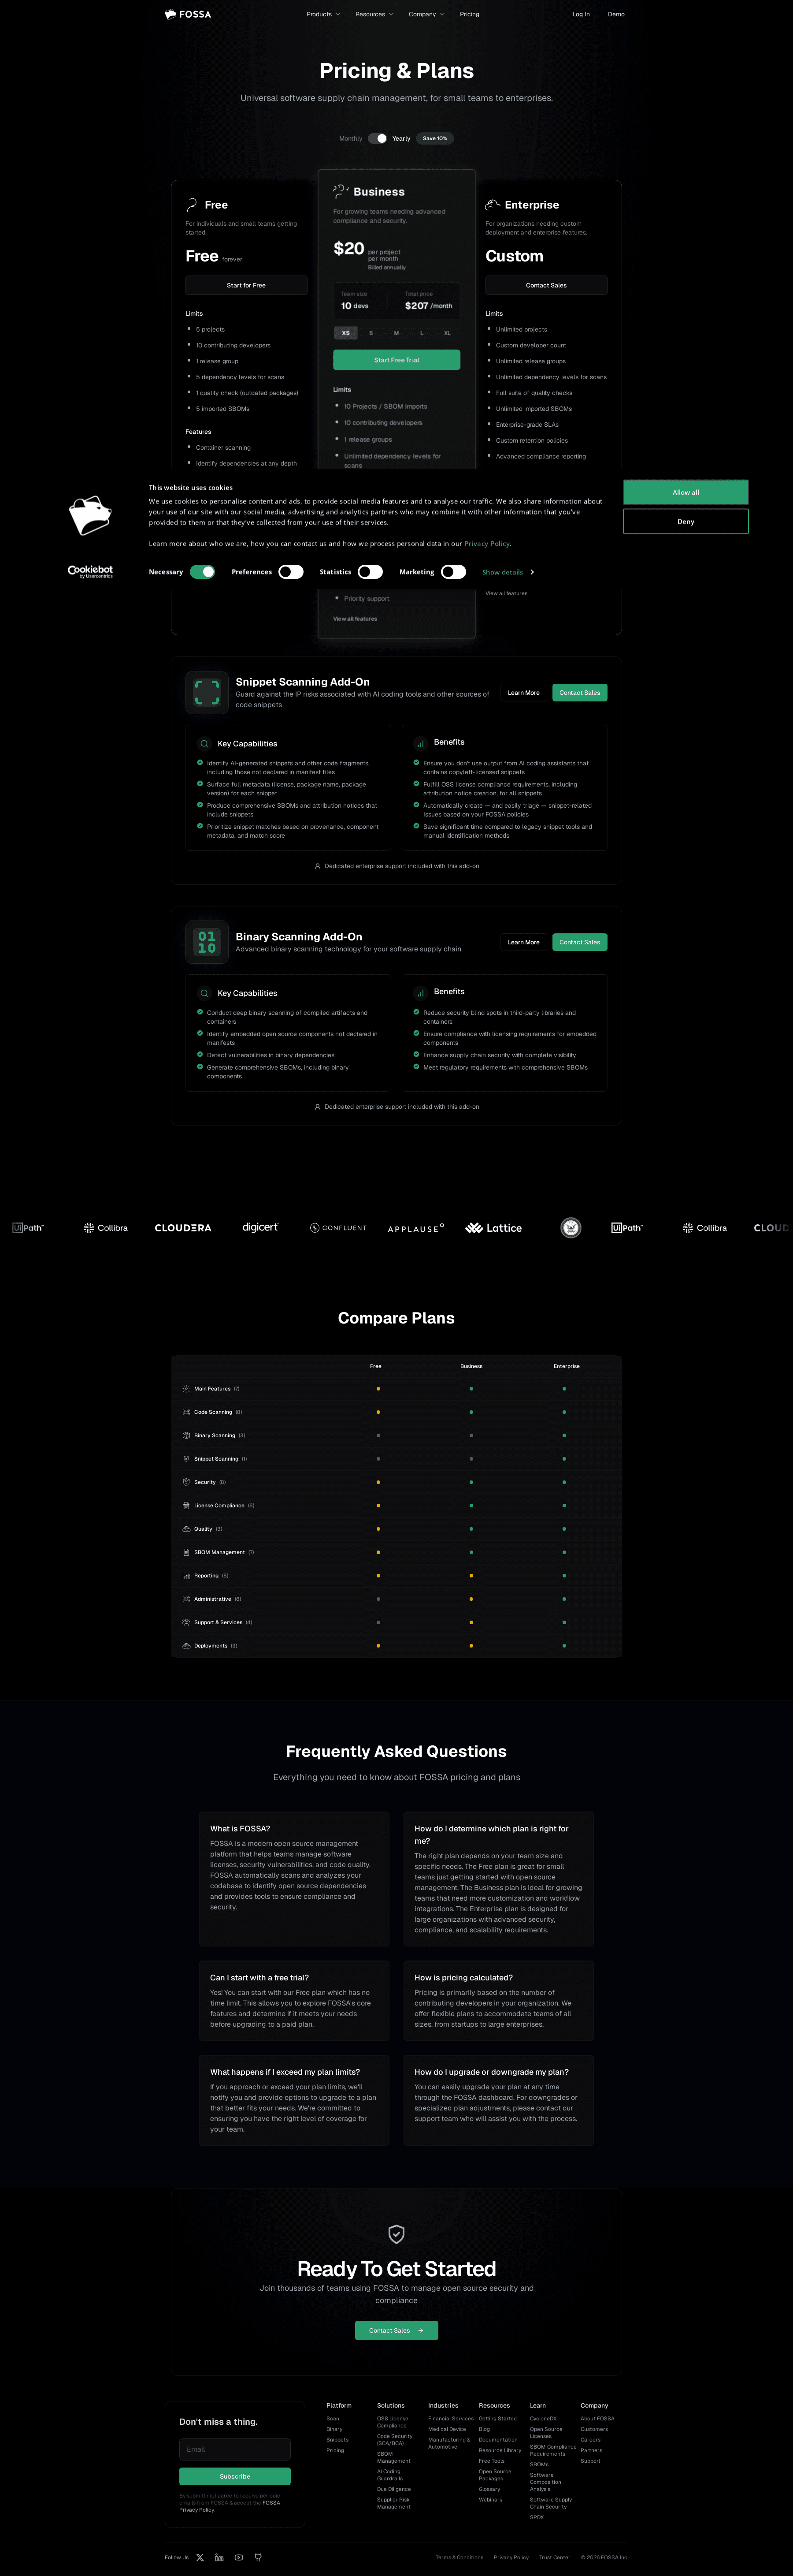Click the Security shield row icon
The image size is (793, 2576).
point(187,1482)
